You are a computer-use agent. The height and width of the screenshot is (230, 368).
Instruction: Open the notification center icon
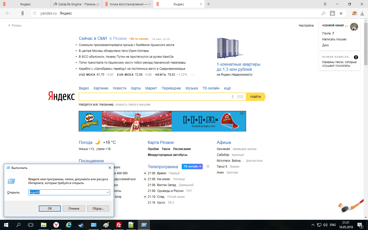(360, 225)
